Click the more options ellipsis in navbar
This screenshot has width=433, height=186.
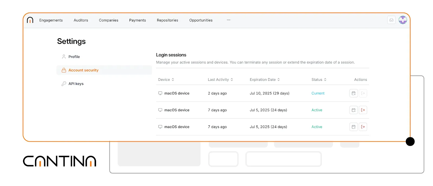(229, 20)
